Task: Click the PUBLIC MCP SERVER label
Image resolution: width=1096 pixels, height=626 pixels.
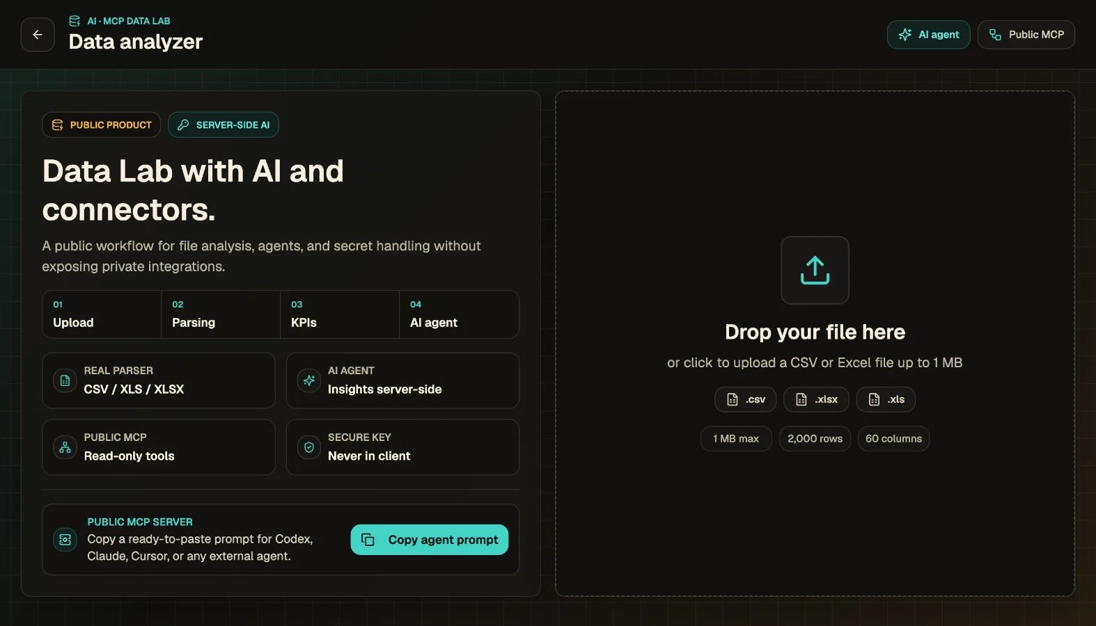Action: point(140,522)
